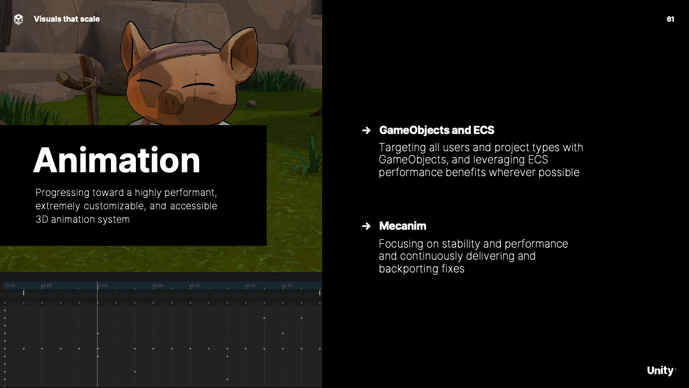Viewport: 689px width, 388px height.
Task: Click the 'Targeting all users and project types' paragraph
Action: coord(481,160)
